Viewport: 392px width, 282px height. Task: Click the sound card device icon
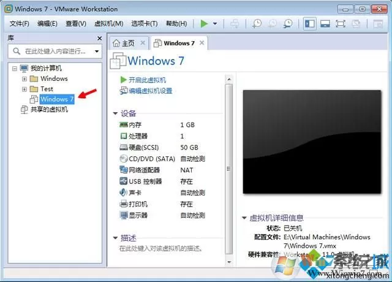[x=124, y=192]
